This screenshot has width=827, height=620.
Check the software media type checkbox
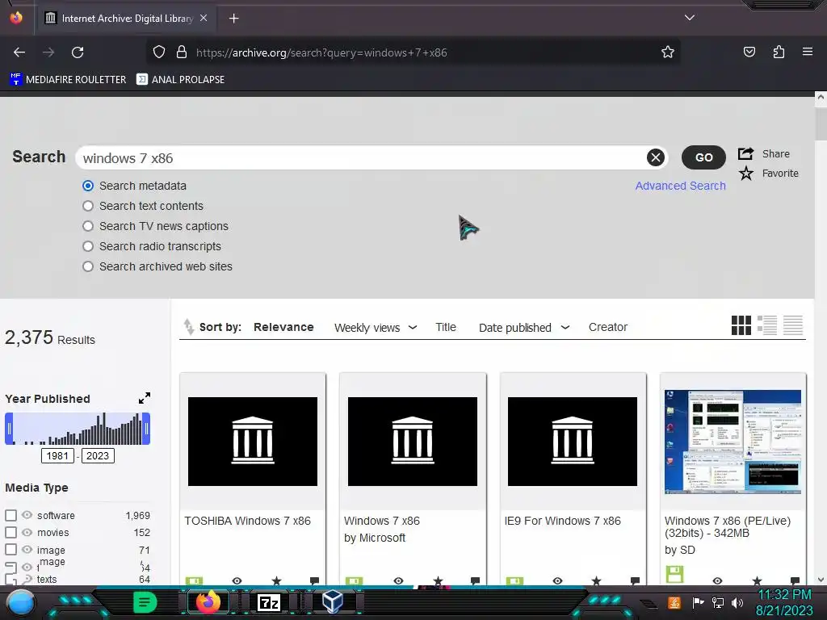pos(10,515)
